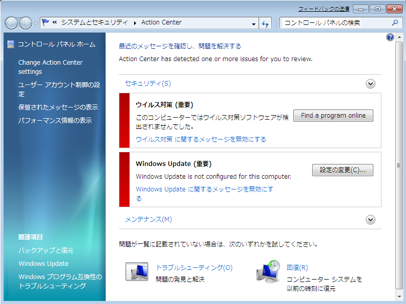
Task: Open ユーザー アカウント制御の設定 link
Action: tap(59, 89)
